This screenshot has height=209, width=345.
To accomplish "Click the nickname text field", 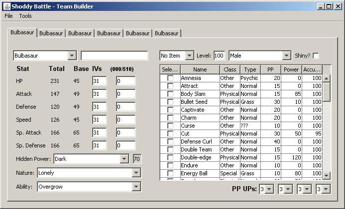I will (115, 56).
